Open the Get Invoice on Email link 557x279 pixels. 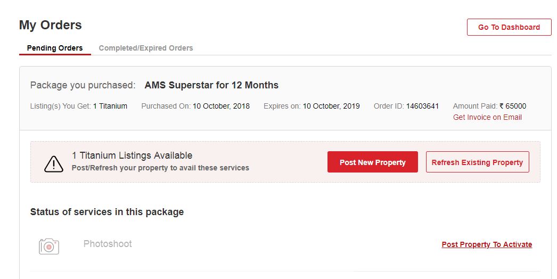point(487,117)
